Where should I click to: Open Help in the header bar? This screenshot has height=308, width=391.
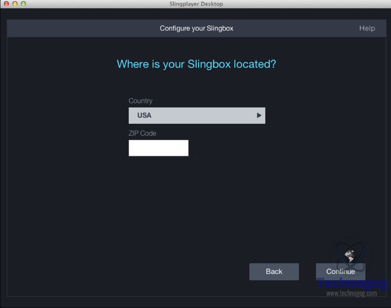[x=367, y=28]
